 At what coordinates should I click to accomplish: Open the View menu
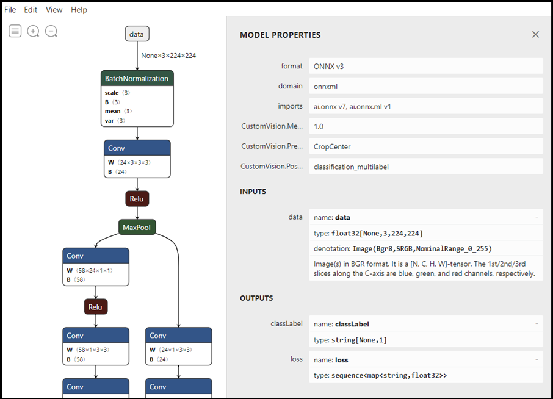pos(54,10)
